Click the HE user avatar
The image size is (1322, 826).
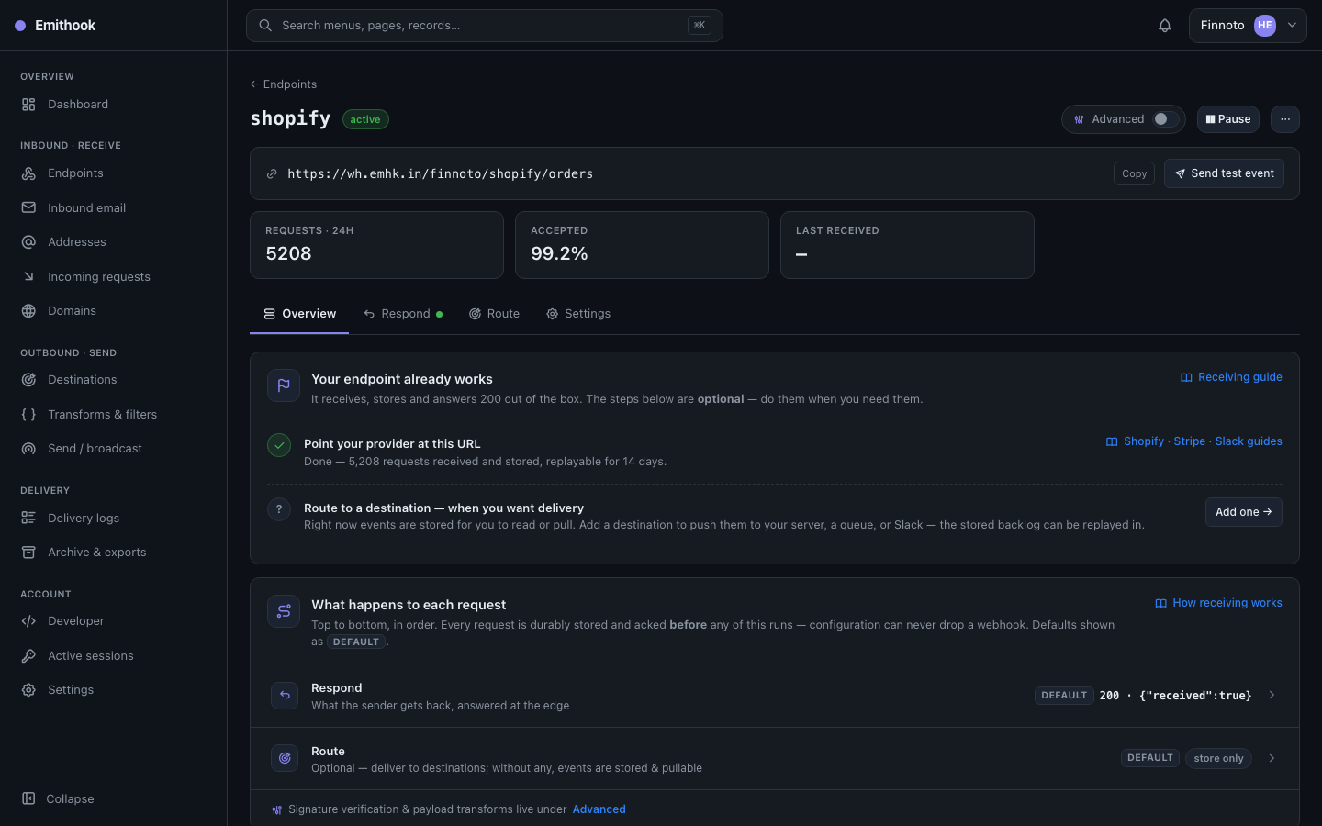[1265, 26]
